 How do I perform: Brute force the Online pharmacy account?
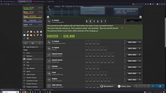coord(134,42)
